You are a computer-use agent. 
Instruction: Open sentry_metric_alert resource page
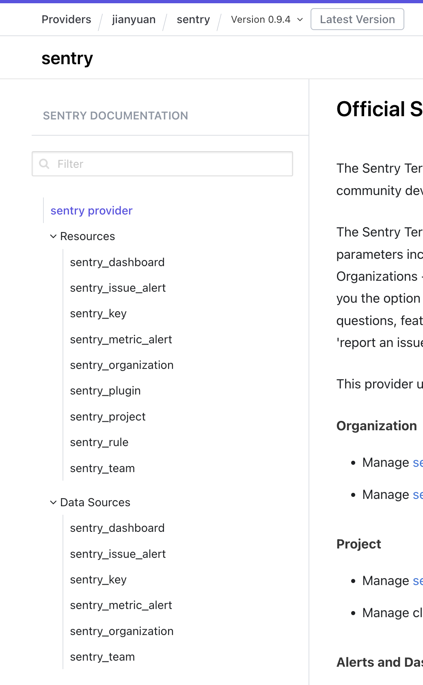[x=121, y=340]
